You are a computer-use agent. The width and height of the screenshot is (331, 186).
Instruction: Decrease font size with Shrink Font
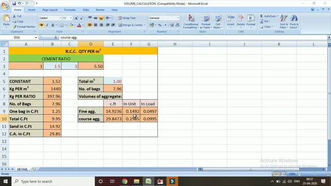point(81,18)
